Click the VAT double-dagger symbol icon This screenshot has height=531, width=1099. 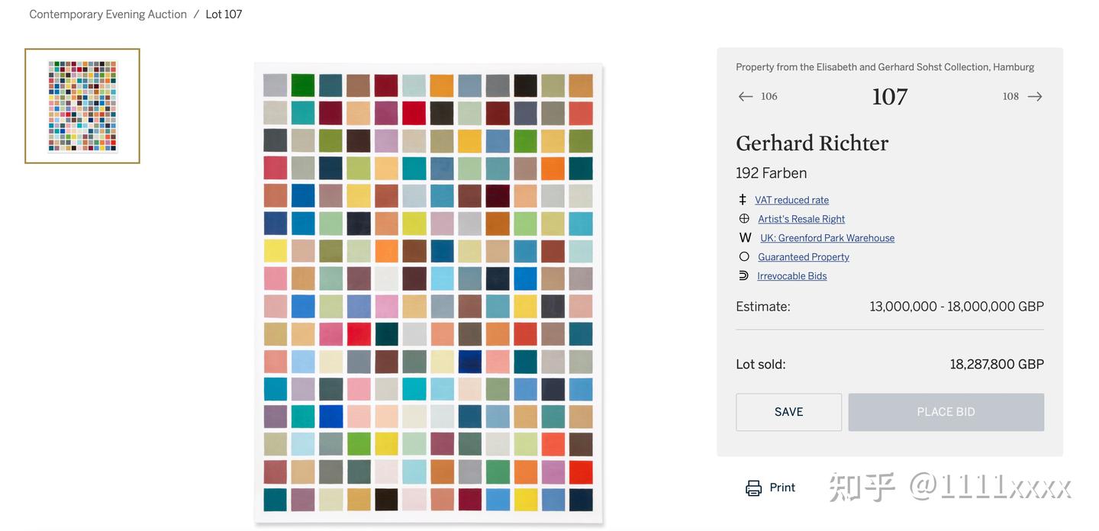(x=743, y=199)
